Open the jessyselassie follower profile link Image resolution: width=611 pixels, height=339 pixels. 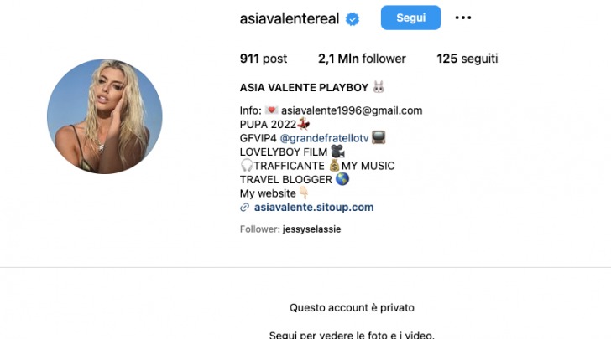coord(311,229)
